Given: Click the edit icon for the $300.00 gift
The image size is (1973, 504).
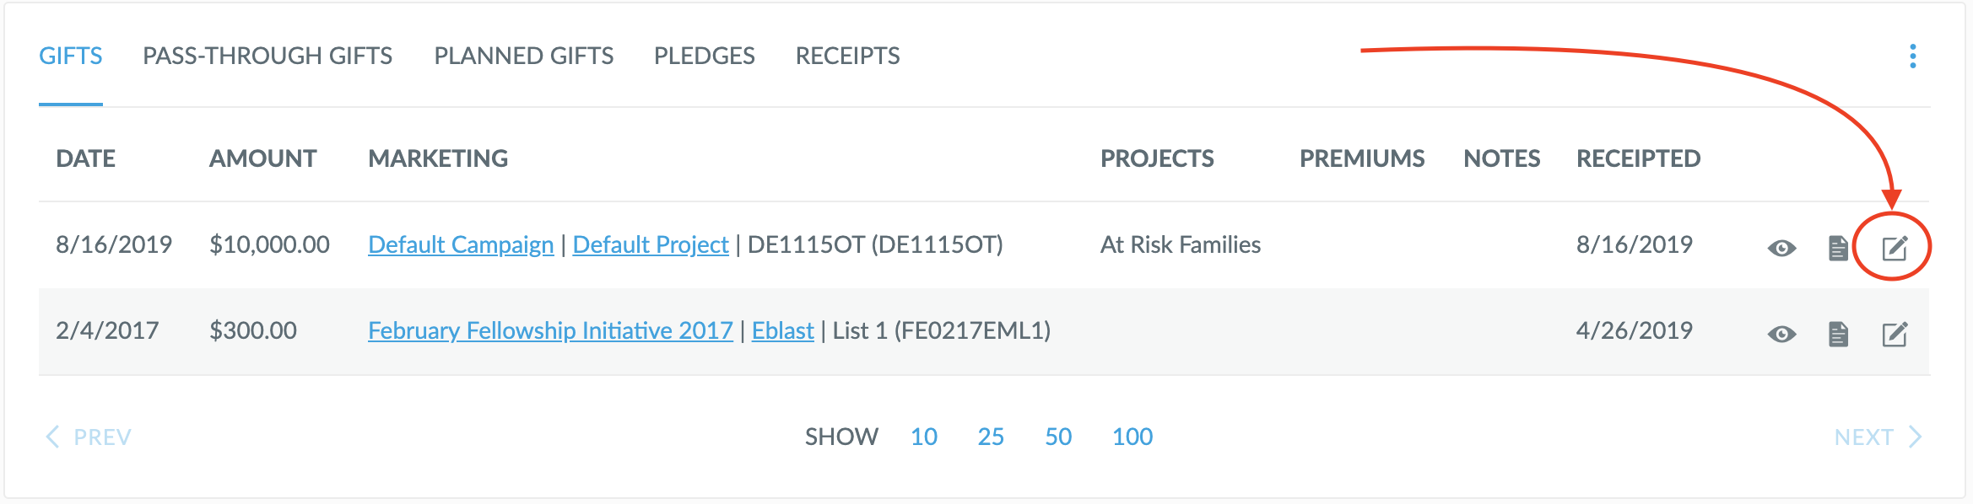Looking at the screenshot, I should (1895, 334).
